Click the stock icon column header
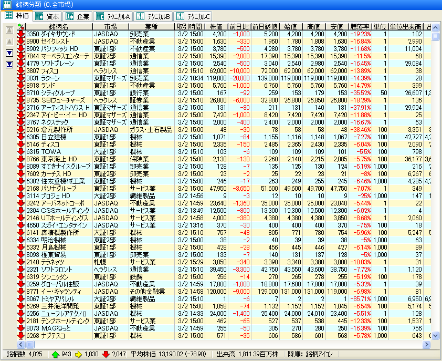 tap(20, 26)
